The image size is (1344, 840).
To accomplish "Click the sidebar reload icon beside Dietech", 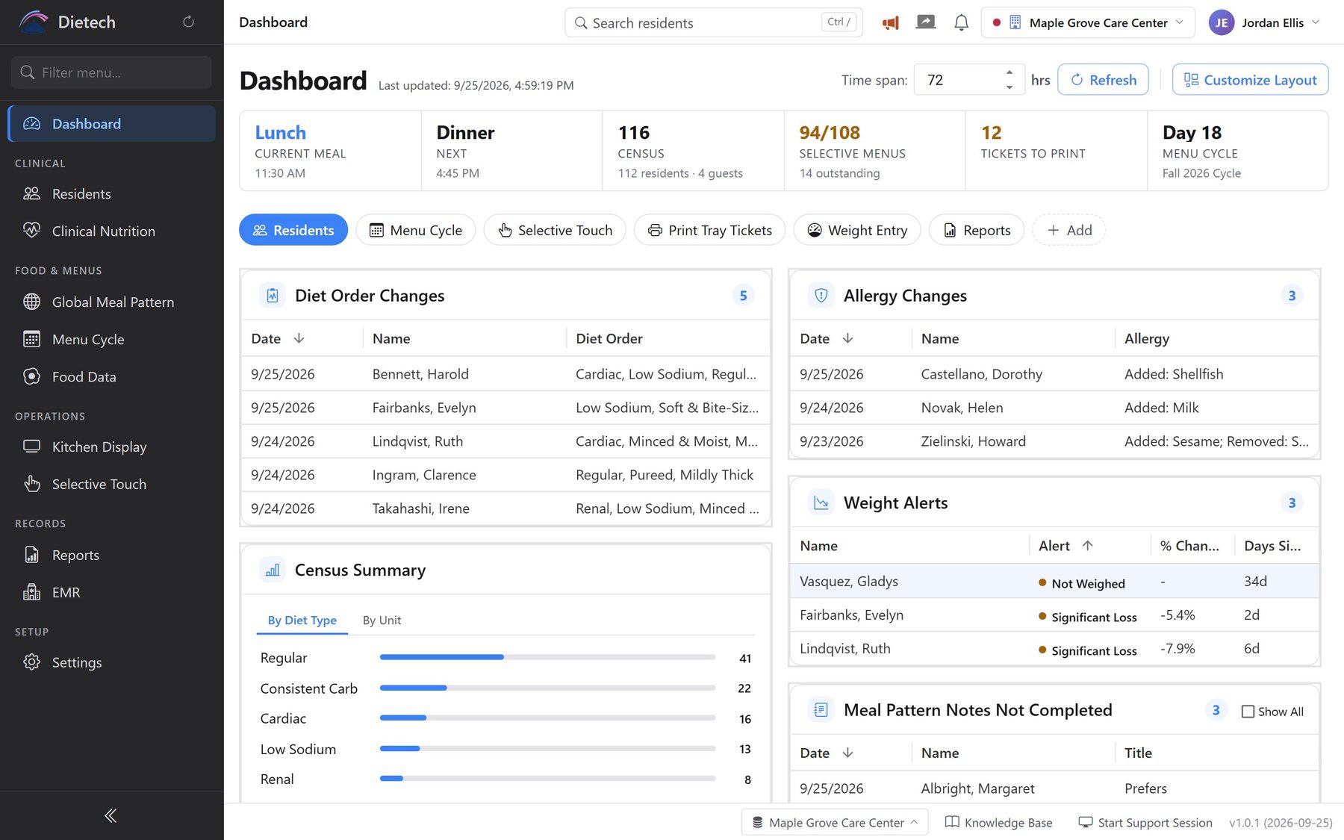I will tap(188, 22).
